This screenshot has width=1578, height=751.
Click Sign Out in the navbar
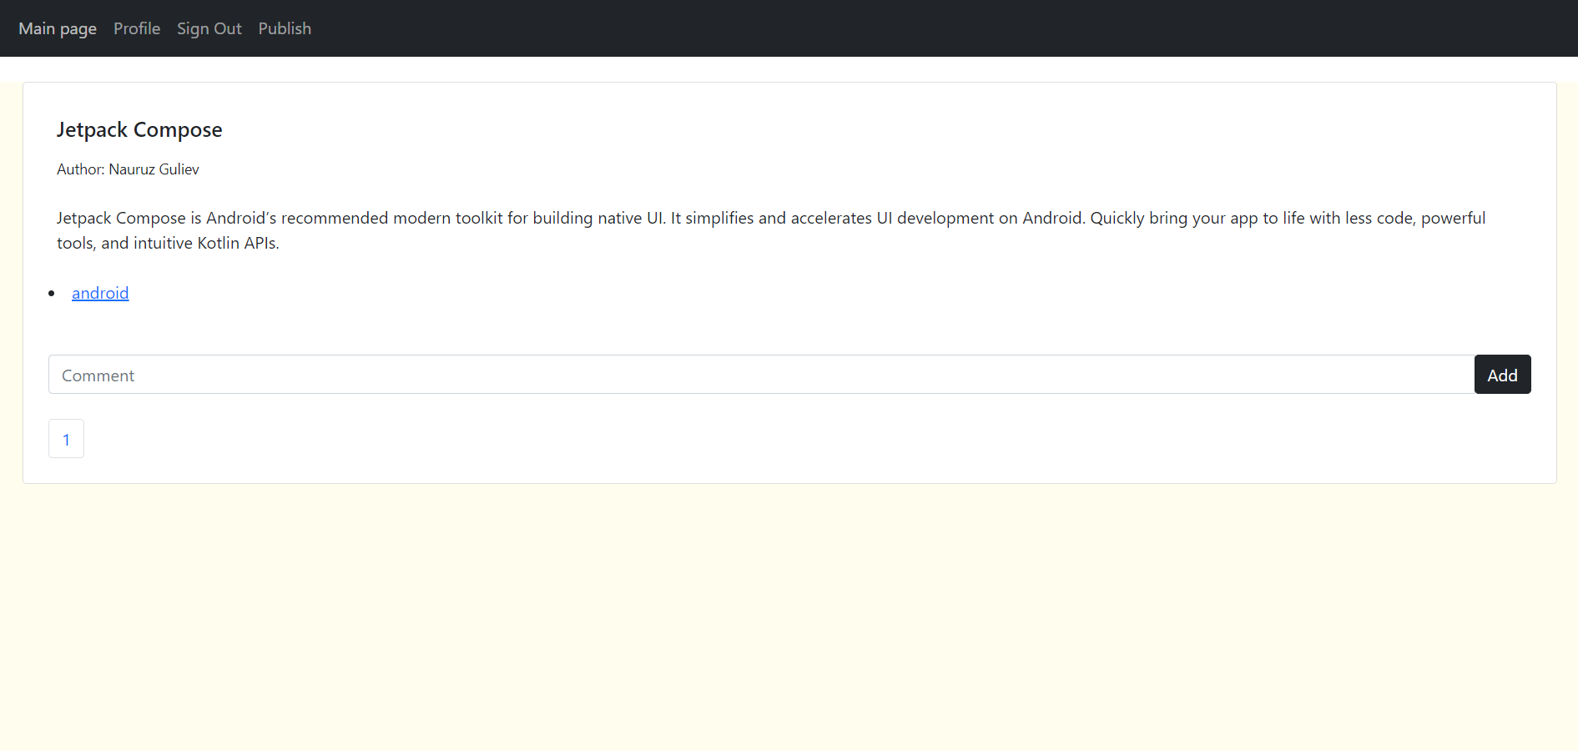(x=209, y=28)
